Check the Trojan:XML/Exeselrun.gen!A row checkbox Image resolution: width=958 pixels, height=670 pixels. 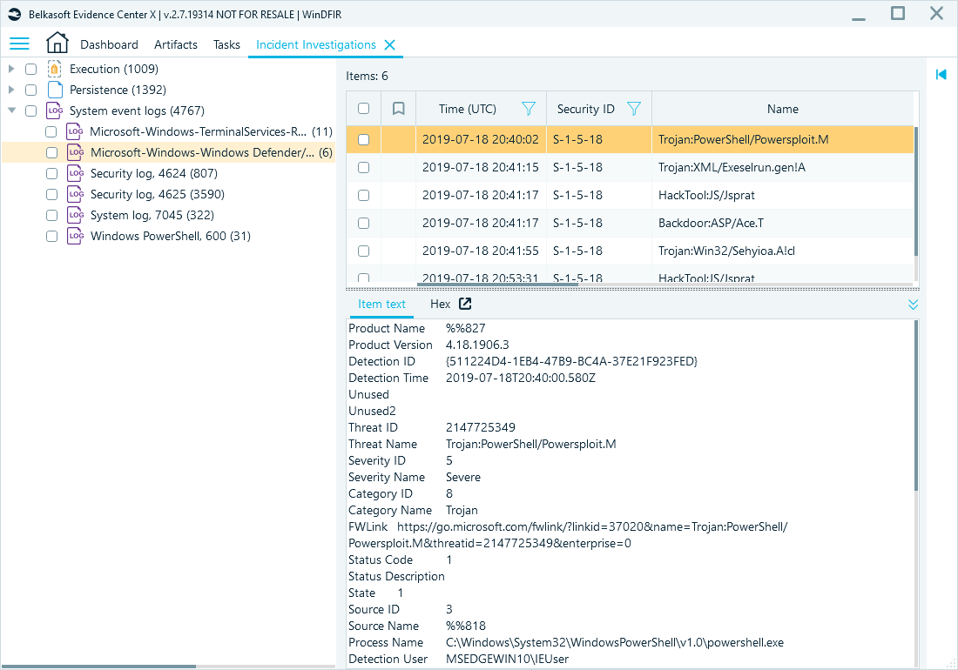363,167
